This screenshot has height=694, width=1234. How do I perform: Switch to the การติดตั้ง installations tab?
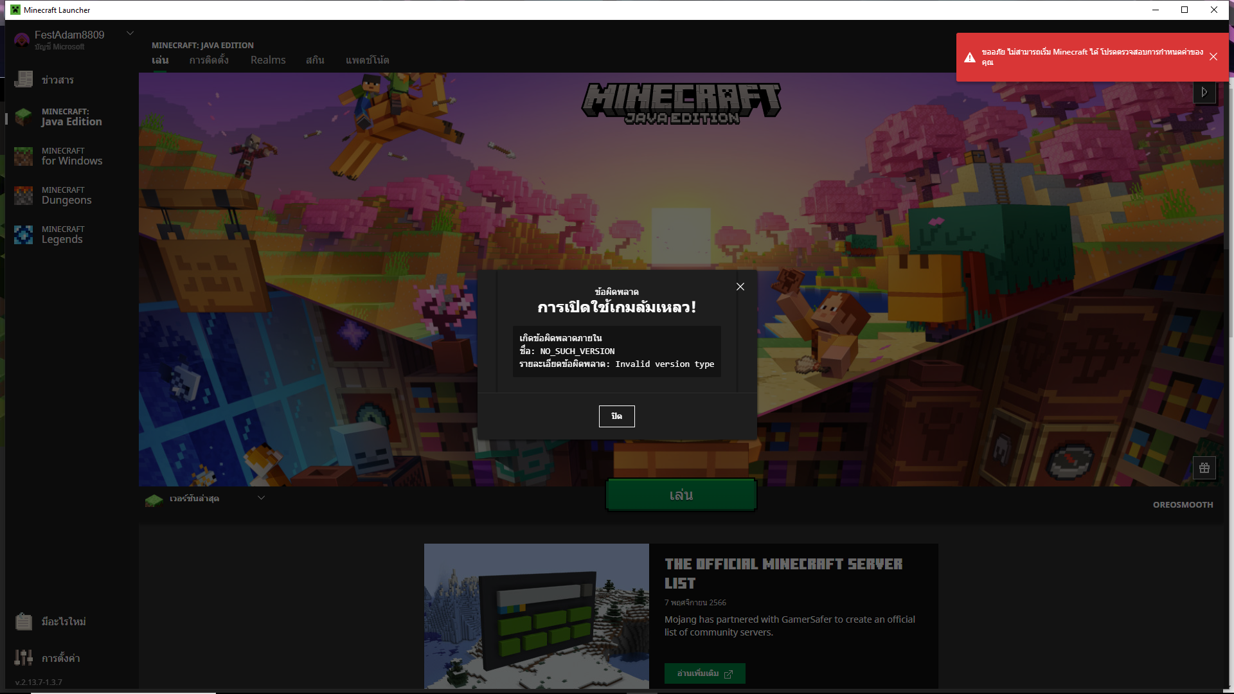click(209, 60)
